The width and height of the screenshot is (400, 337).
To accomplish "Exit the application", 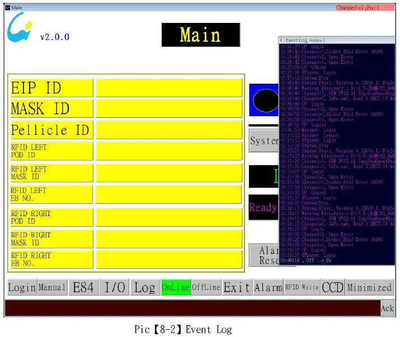I will pyautogui.click(x=237, y=288).
